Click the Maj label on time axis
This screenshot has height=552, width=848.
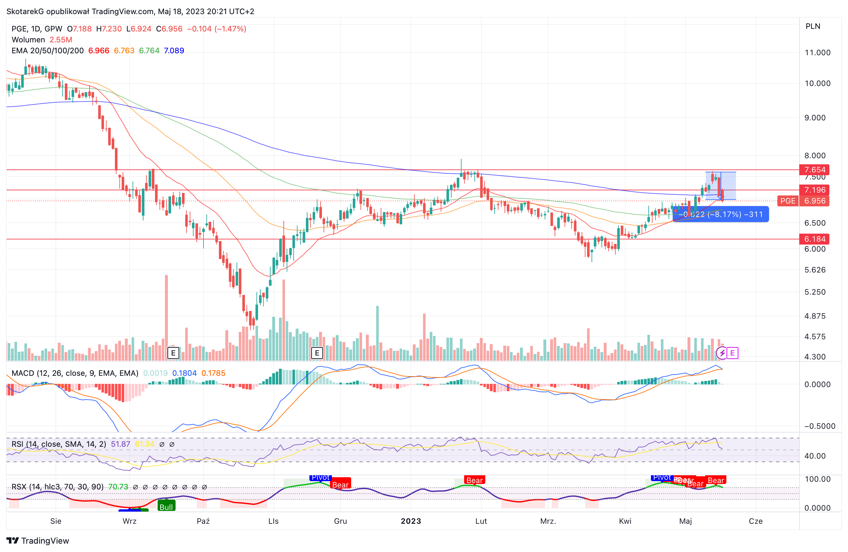[x=686, y=521]
